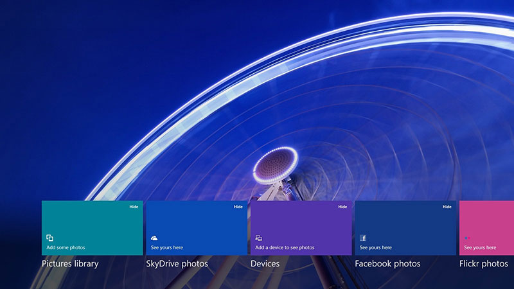Image resolution: width=514 pixels, height=289 pixels.
Task: Select the 'Flickr photos' label
Action: 484,264
